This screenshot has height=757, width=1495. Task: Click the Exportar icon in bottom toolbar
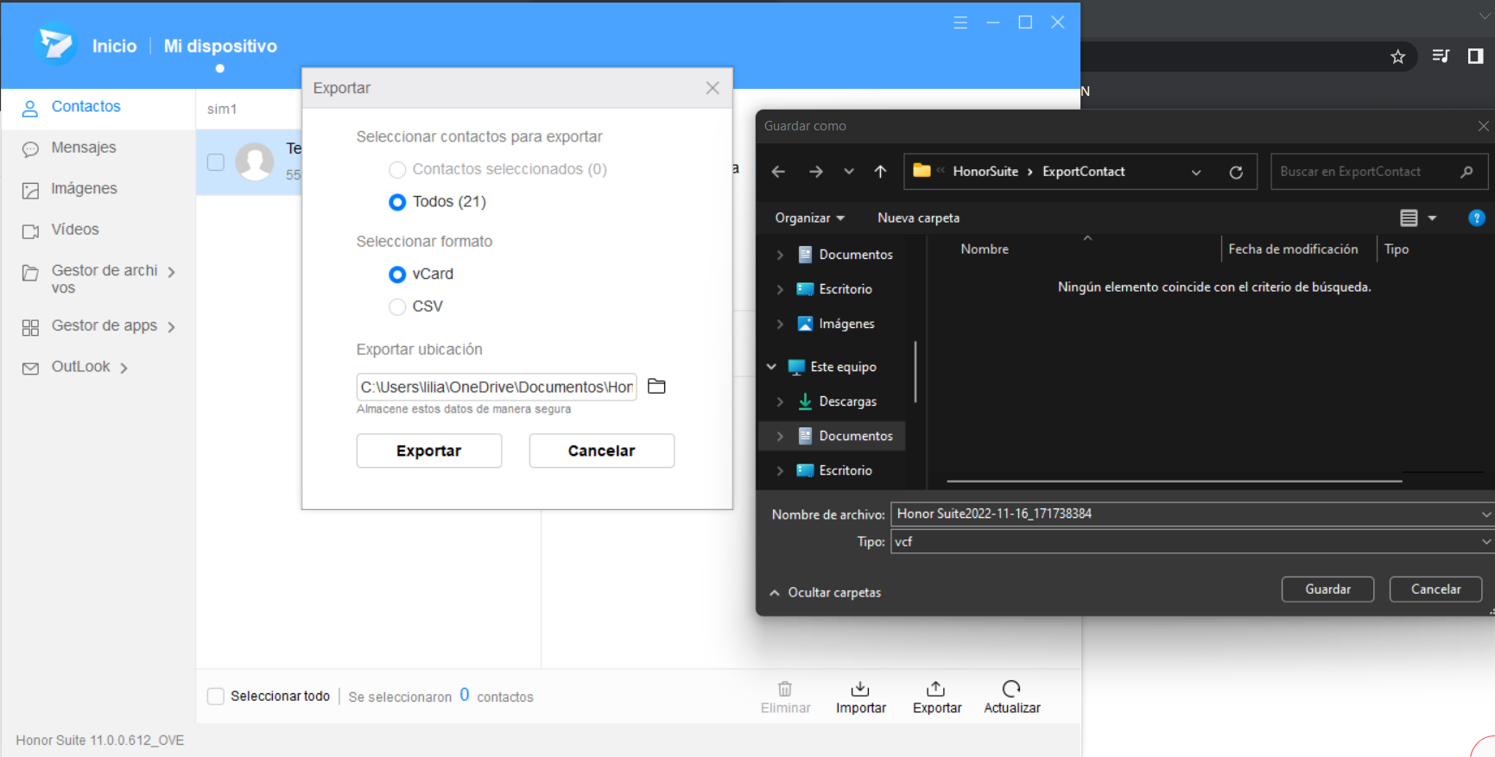point(936,689)
